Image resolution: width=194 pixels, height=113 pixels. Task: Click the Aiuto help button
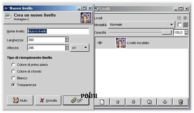pyautogui.click(x=20, y=100)
